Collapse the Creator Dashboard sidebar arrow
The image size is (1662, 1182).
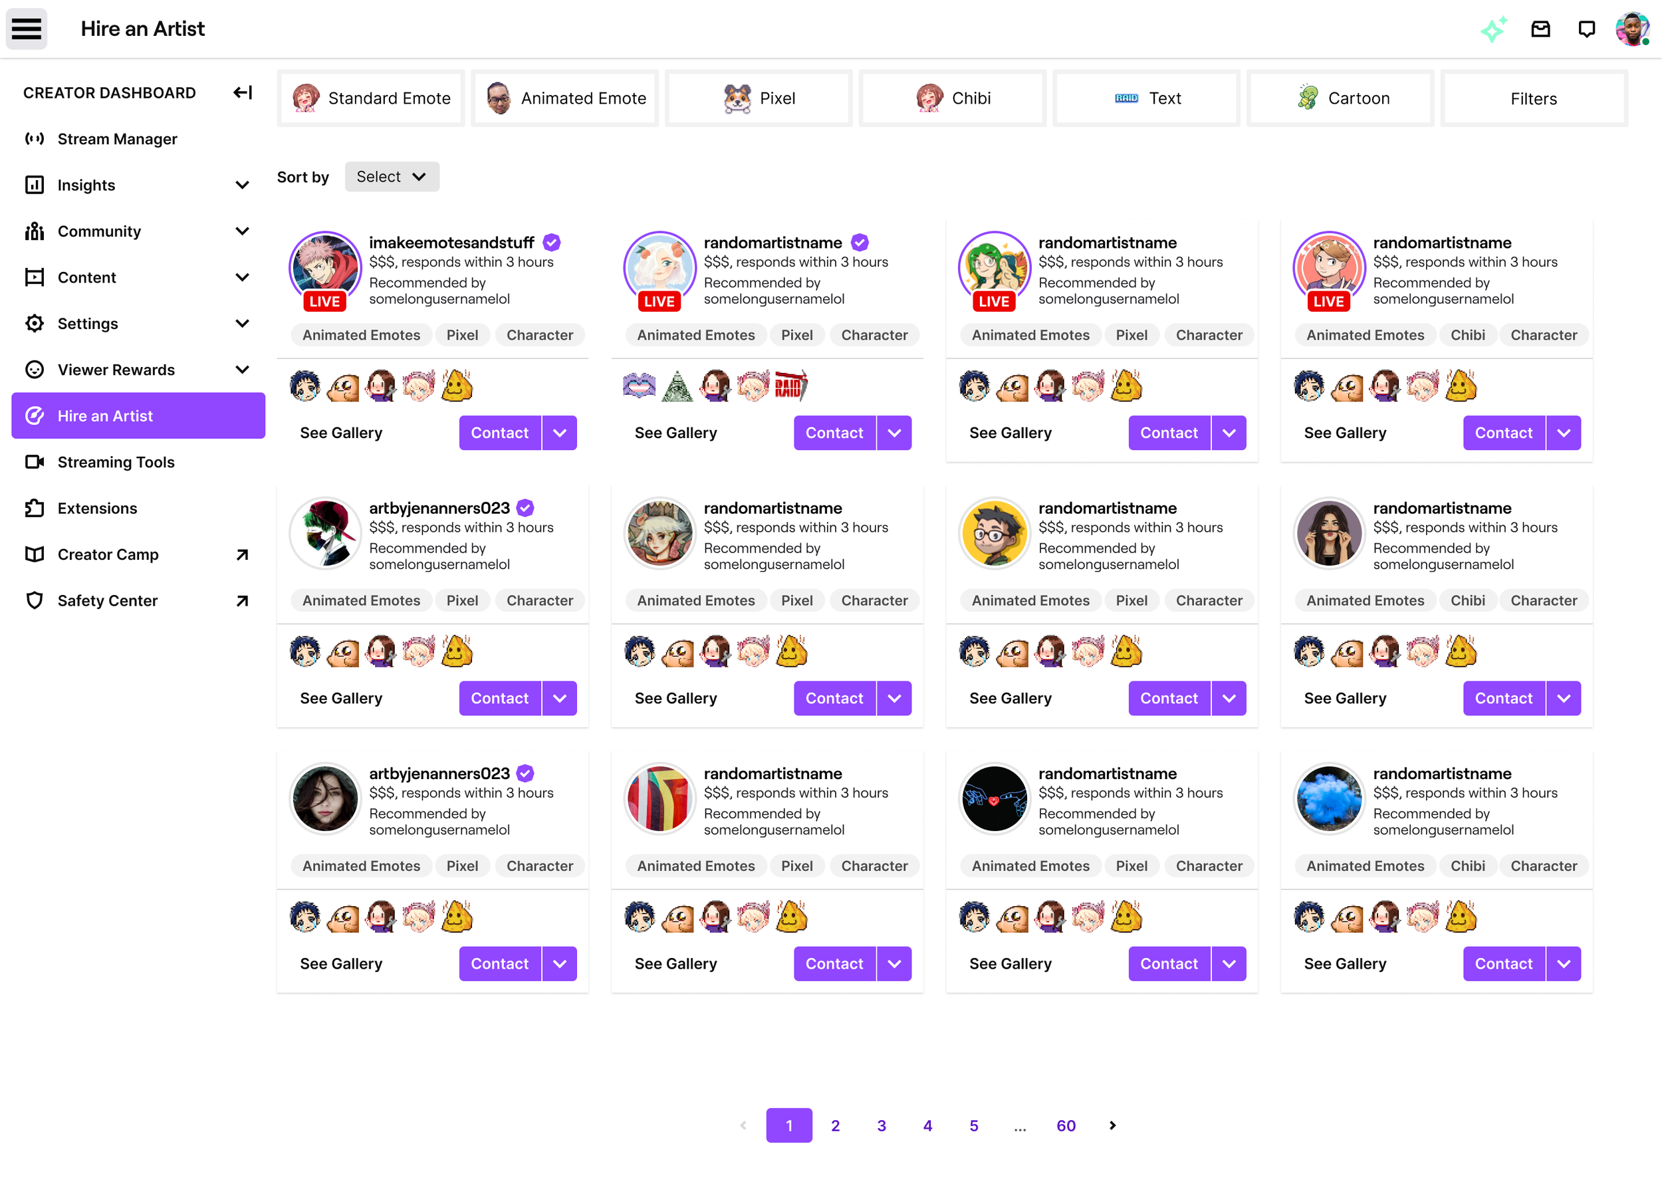242,92
